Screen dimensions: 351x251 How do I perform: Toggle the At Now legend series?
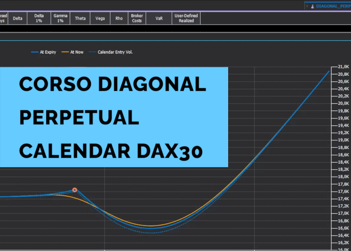(73, 52)
